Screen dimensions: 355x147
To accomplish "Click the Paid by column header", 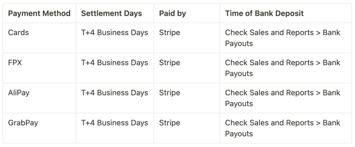I will point(172,13).
